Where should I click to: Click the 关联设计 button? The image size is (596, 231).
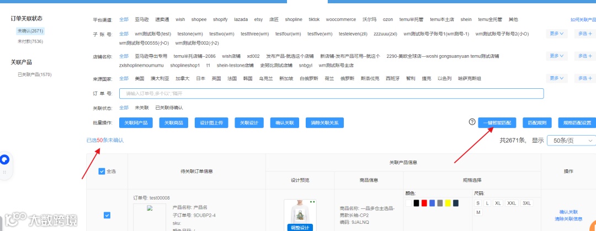coord(249,123)
